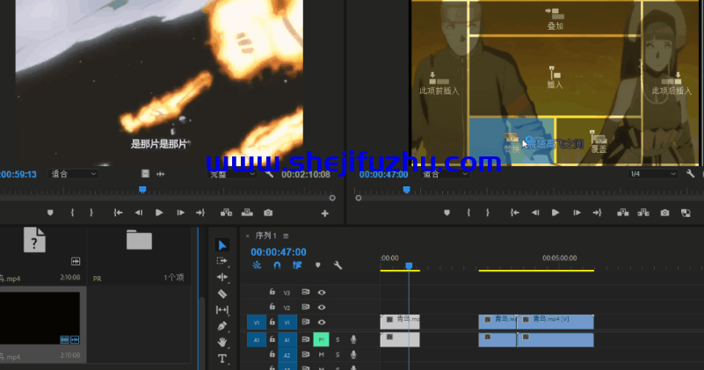Unmute track A1 with green M button
Screen dimensions: 704x370
point(321,339)
